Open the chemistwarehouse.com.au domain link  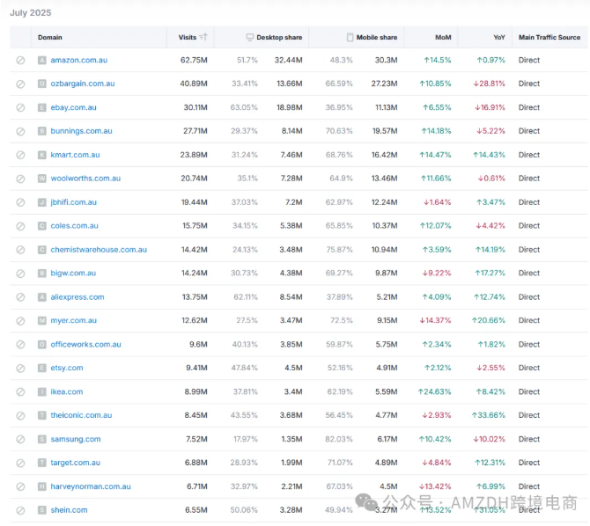99,250
